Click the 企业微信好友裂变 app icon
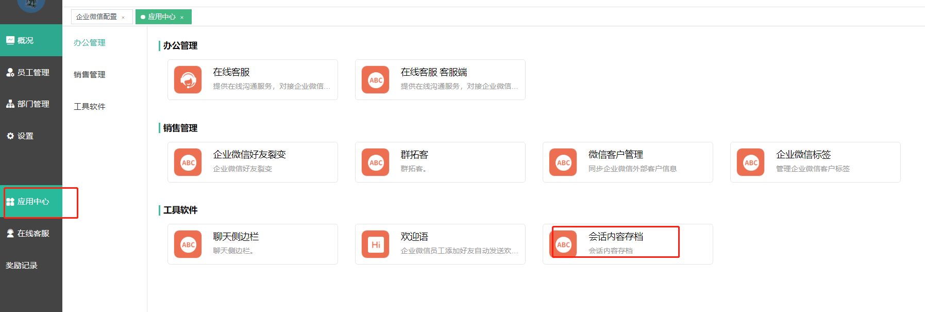 click(188, 162)
